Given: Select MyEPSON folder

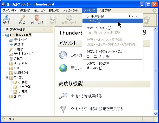Looking at the screenshot, I should (21, 73).
